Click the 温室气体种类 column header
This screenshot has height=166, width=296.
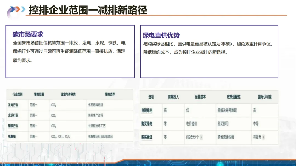coord(68,94)
